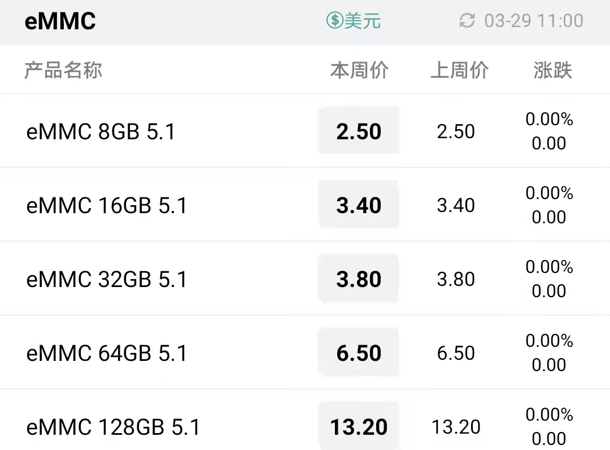
Task: Open the eMMC 32GB 5.1 row
Action: pos(305,279)
